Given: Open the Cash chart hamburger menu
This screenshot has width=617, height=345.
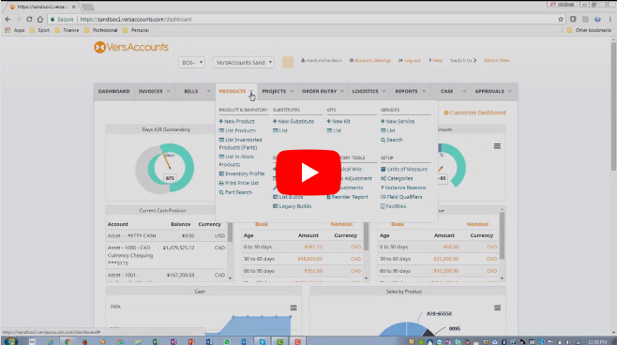Looking at the screenshot, I should [293, 307].
